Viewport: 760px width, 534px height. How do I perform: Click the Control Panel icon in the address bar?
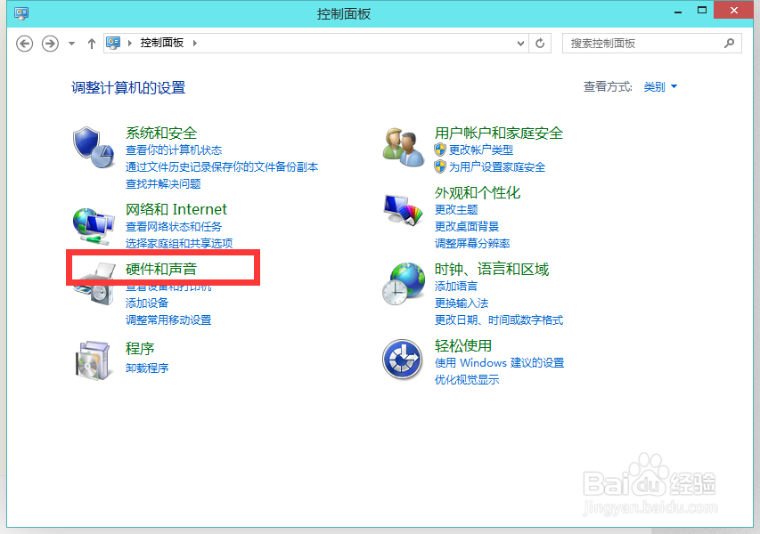(x=113, y=42)
